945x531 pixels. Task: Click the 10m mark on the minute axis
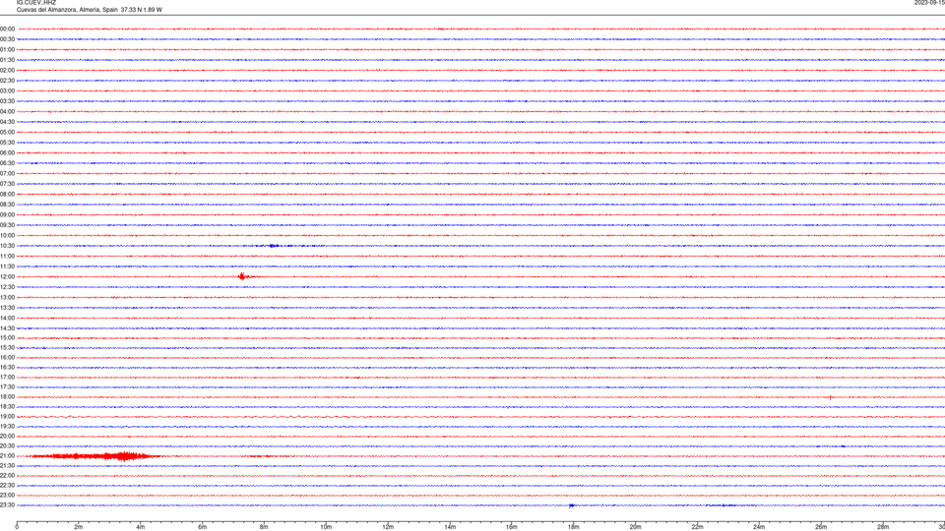pyautogui.click(x=326, y=527)
